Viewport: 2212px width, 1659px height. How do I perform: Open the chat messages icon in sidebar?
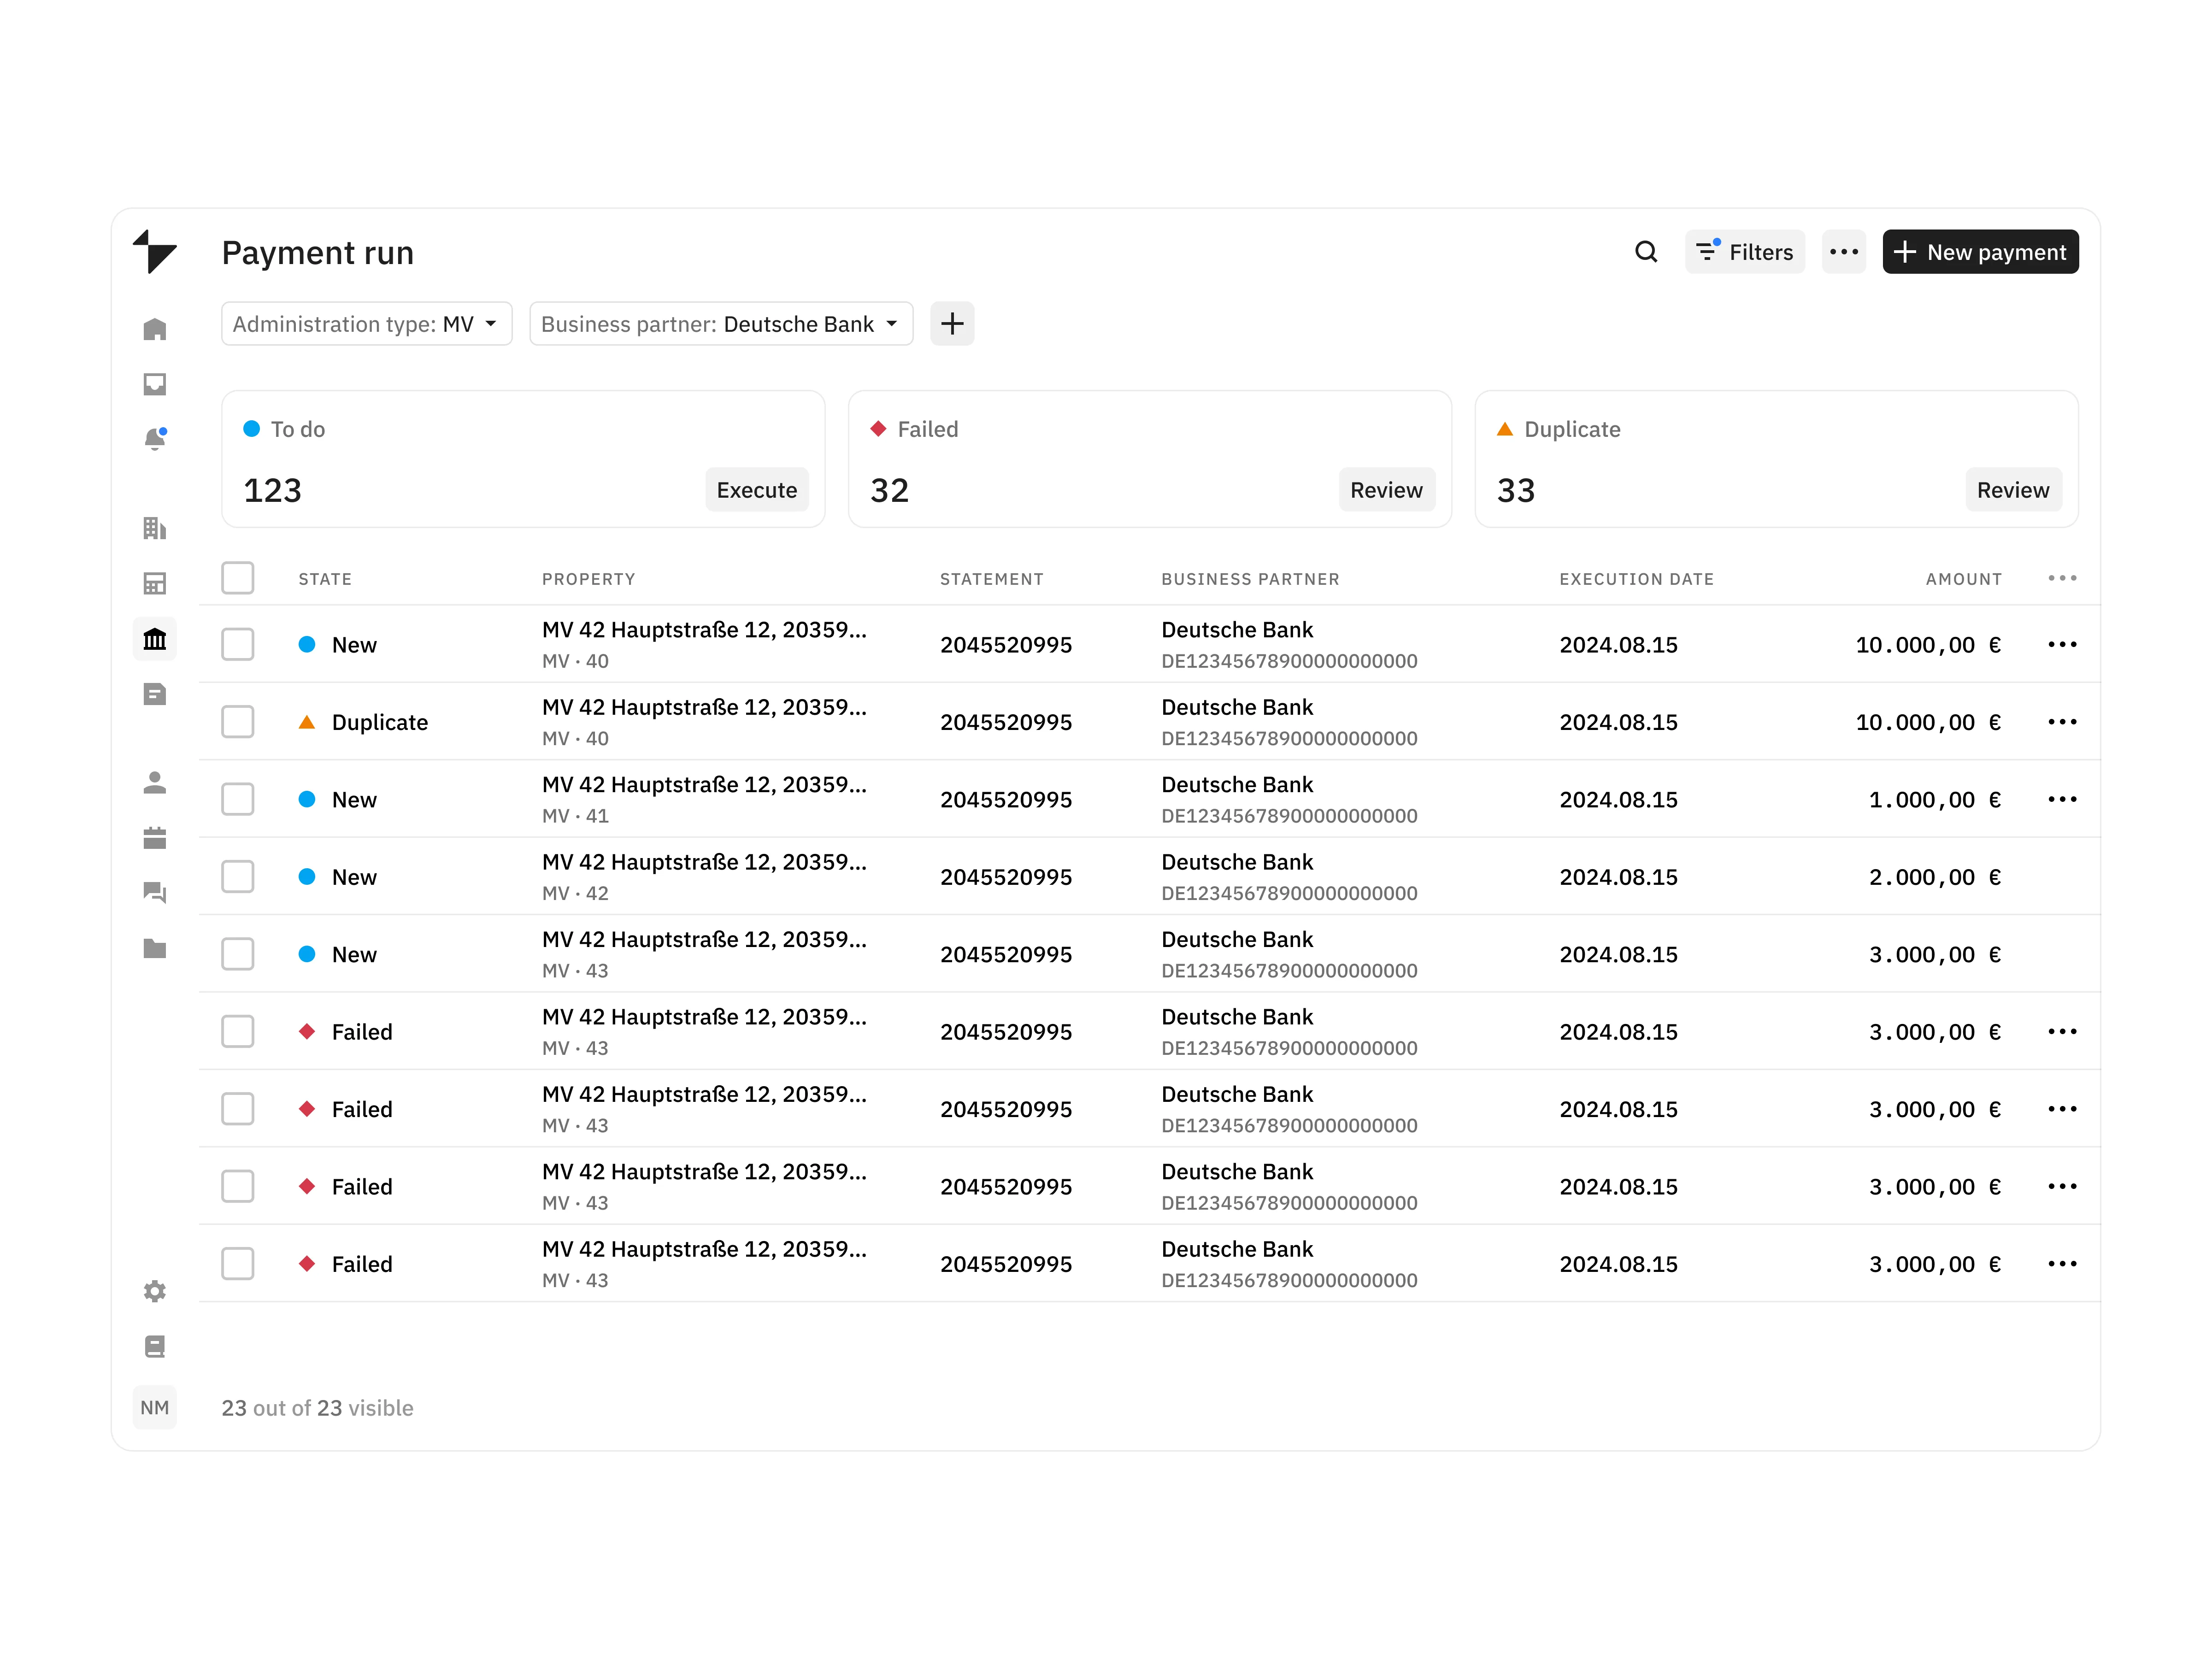tap(155, 892)
